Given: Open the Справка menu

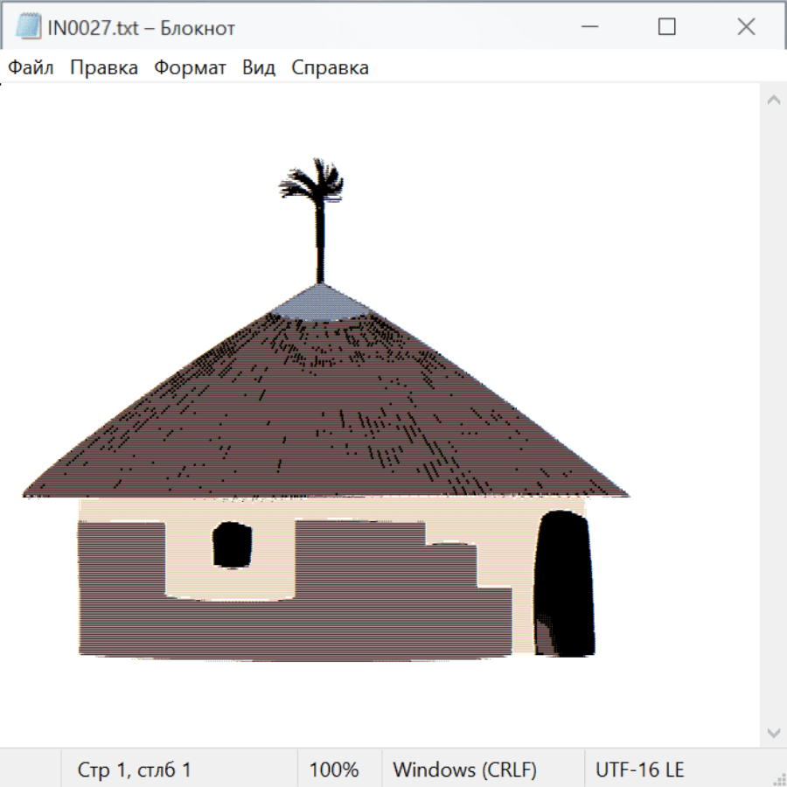Looking at the screenshot, I should point(330,68).
